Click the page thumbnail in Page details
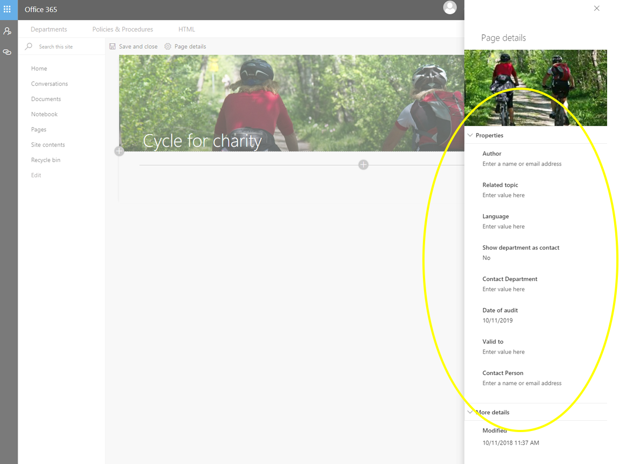Viewport: 619px width, 464px height. 536,88
